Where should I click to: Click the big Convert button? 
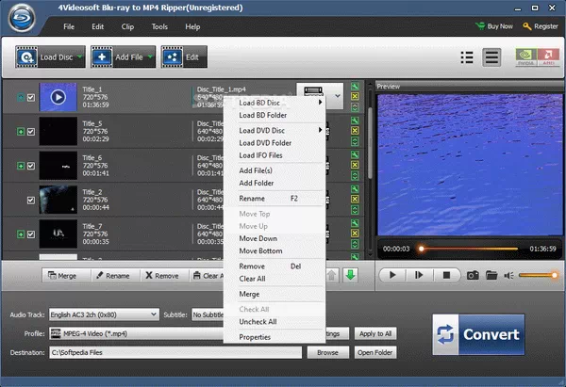tap(478, 335)
